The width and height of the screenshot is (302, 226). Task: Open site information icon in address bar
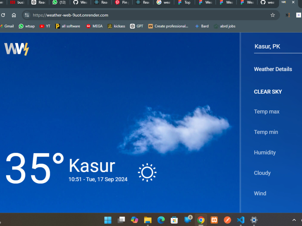27,15
